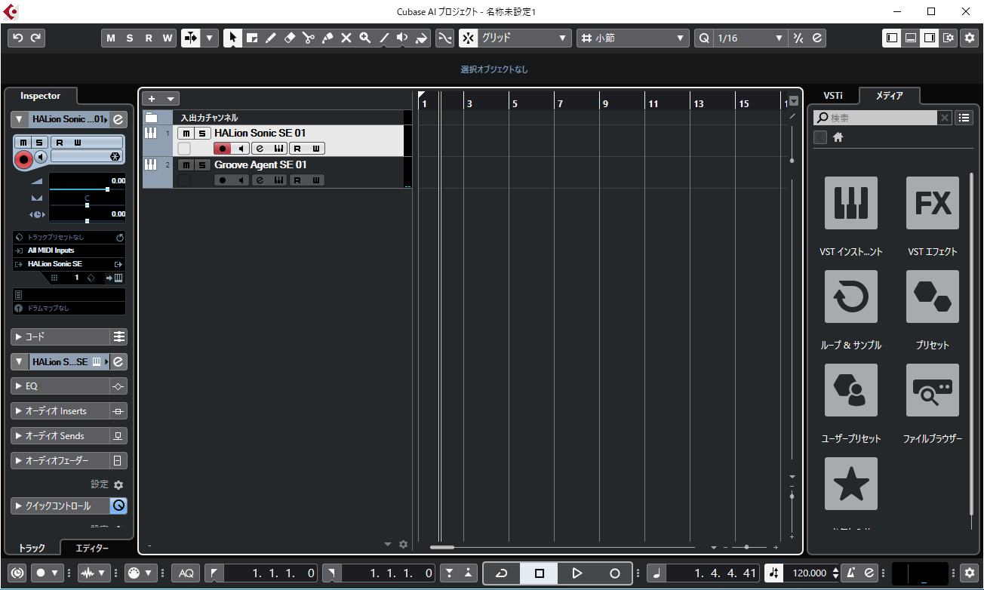Open the Presets tile

tap(933, 297)
